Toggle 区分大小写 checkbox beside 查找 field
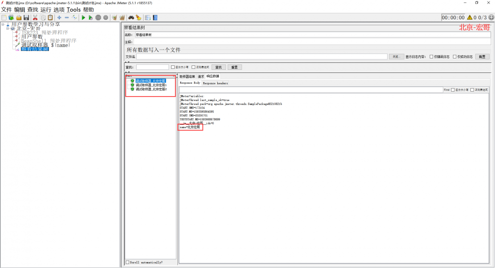495x268 pixels. tap(173, 67)
